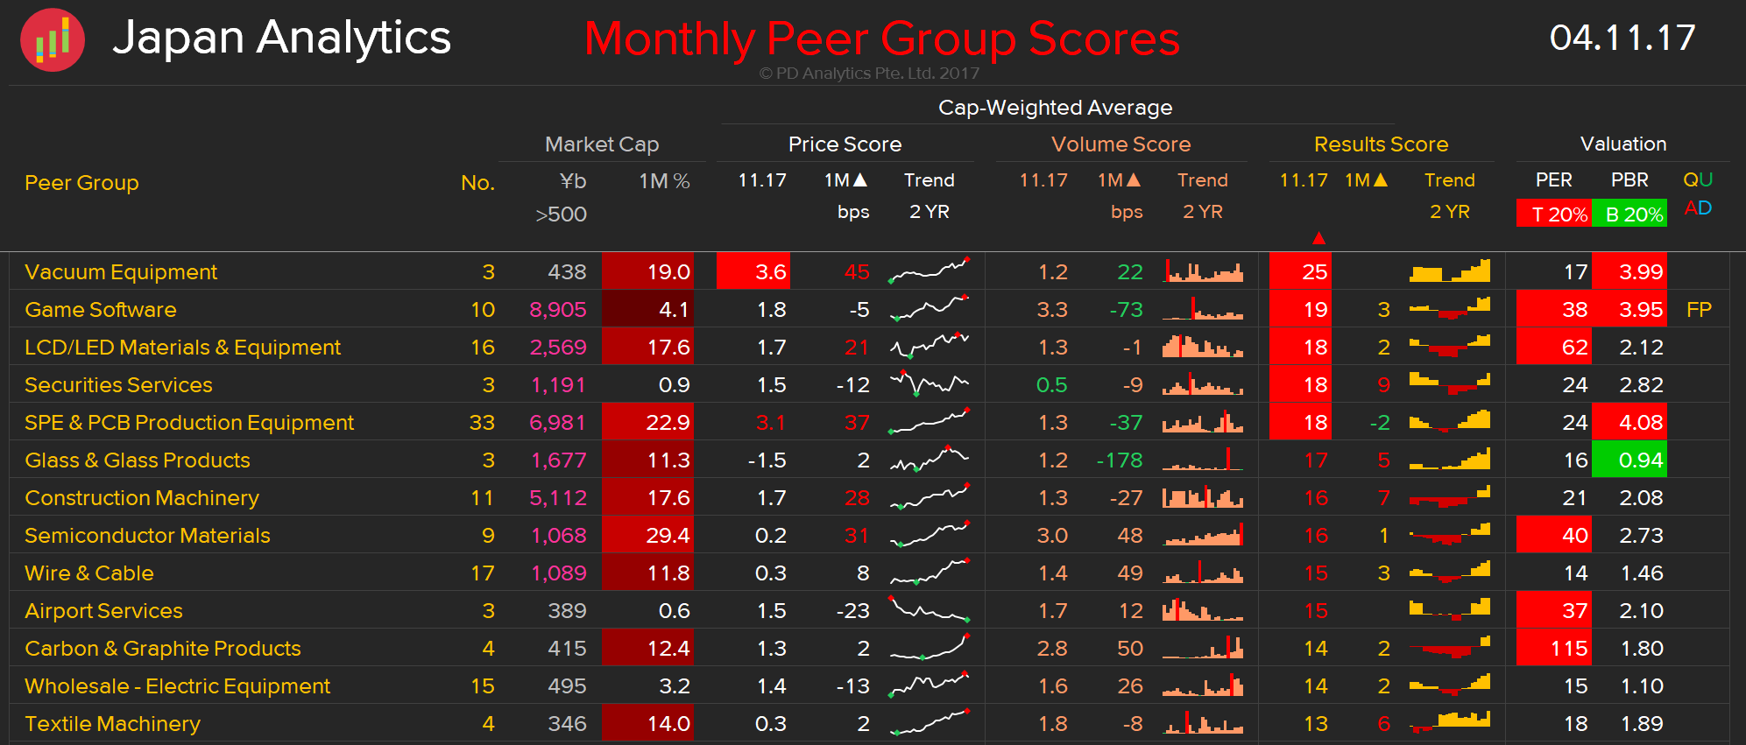Open the Semiconductor Materials peer group
1746x745 pixels.
tap(147, 536)
